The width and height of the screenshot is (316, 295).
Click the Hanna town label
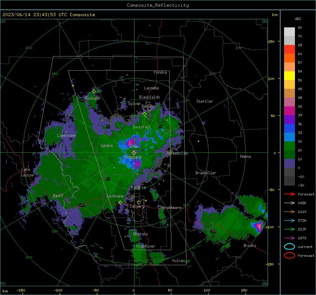[245, 156]
